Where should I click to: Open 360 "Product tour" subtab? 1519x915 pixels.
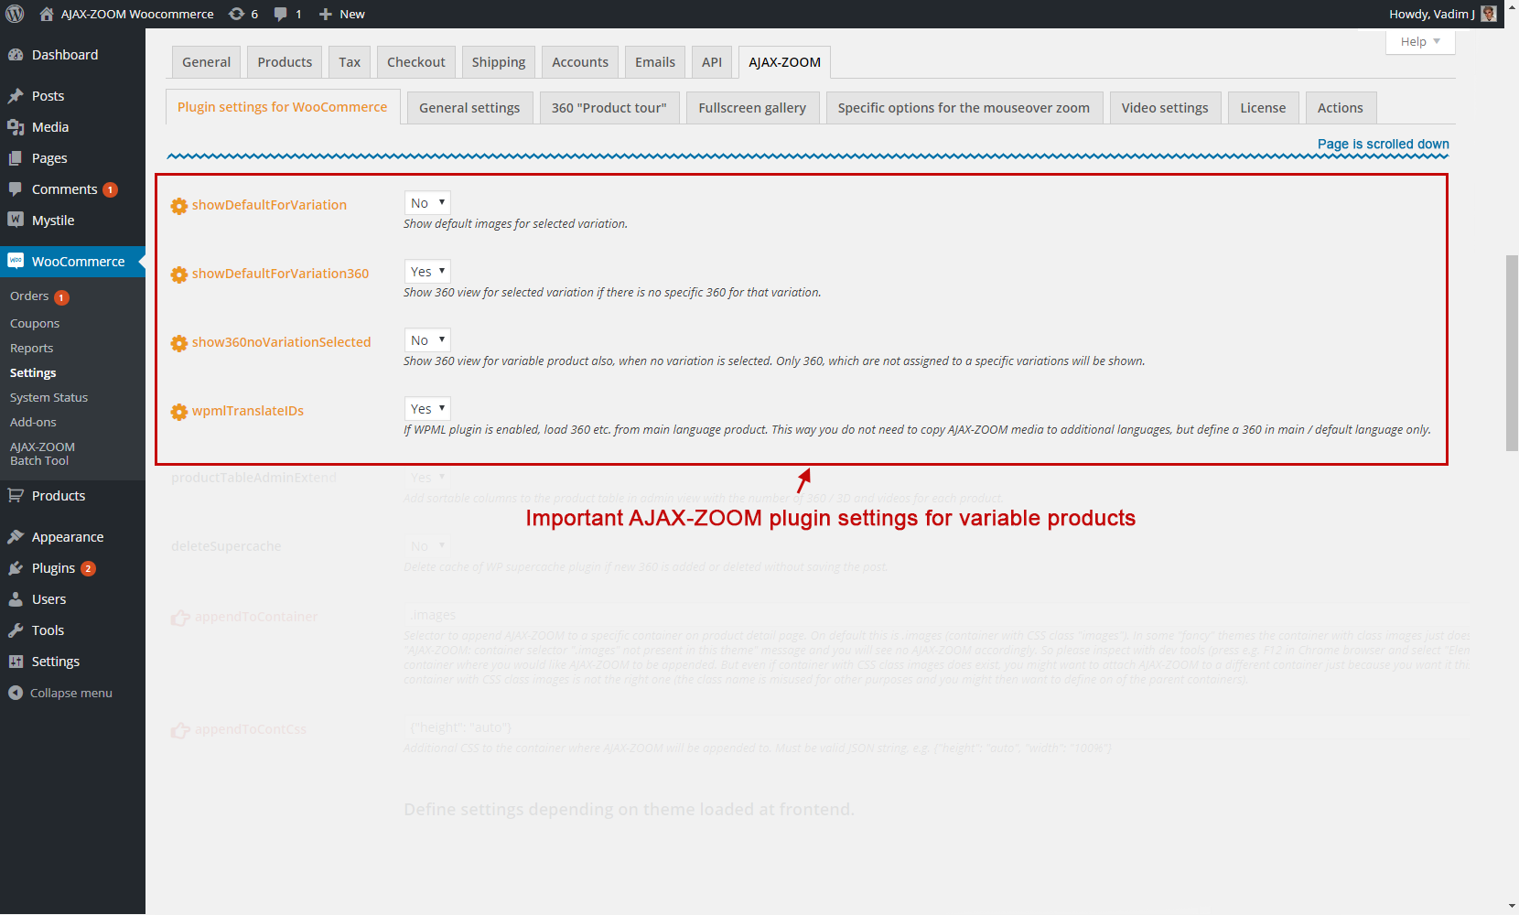pos(609,108)
